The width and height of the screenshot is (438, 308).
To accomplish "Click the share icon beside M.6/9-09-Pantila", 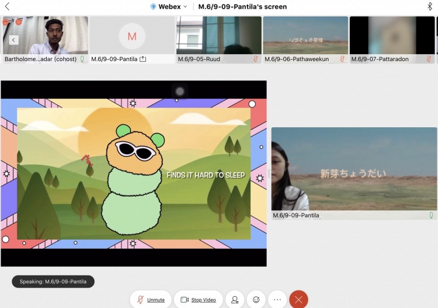I will 143,59.
